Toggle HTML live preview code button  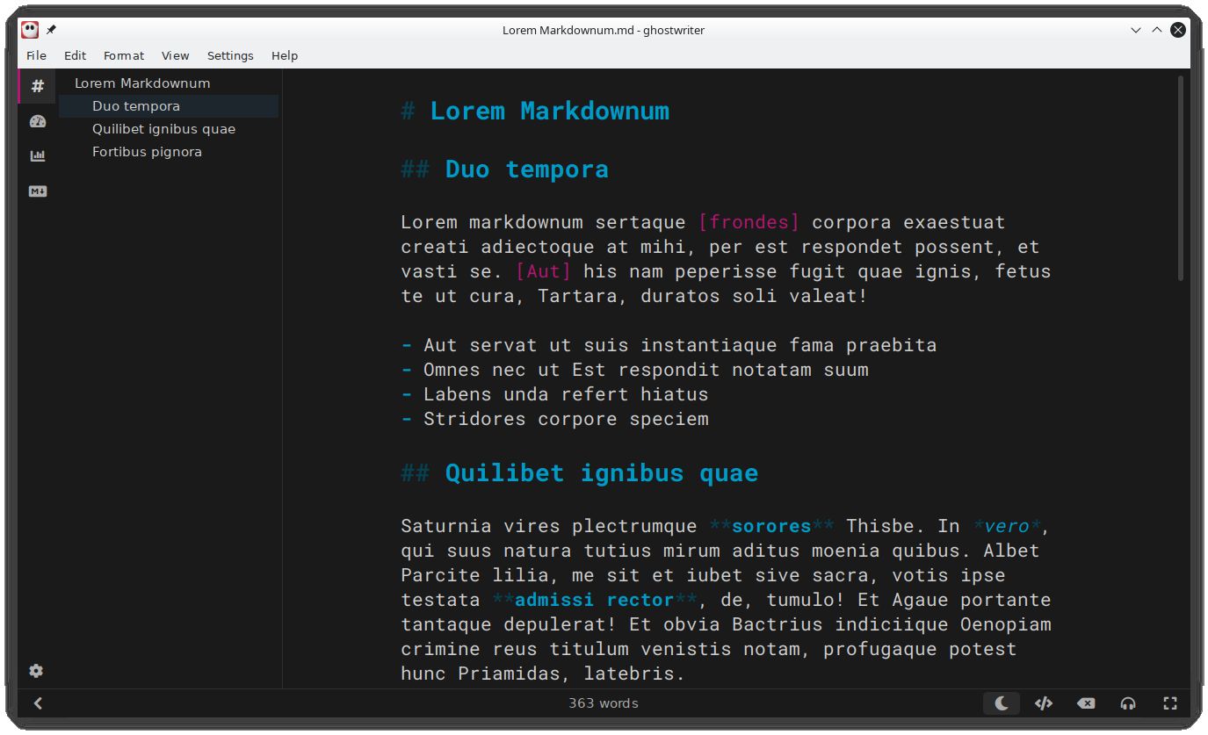click(x=1044, y=703)
